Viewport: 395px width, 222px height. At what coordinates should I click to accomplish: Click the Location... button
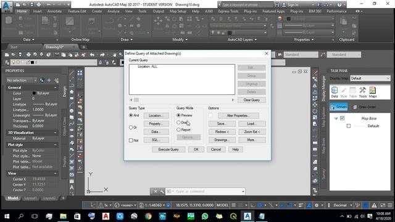[x=156, y=115]
